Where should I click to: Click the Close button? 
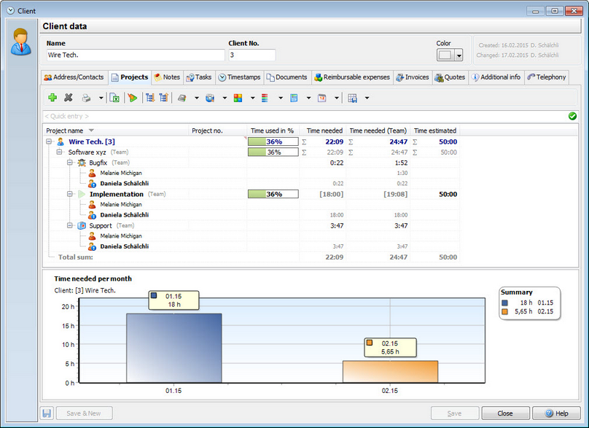point(505,413)
